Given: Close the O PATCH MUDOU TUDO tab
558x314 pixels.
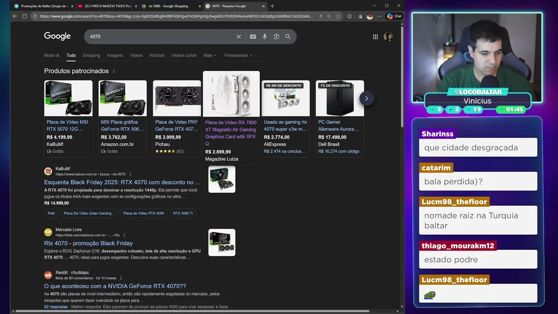Looking at the screenshot, I should coord(136,6).
